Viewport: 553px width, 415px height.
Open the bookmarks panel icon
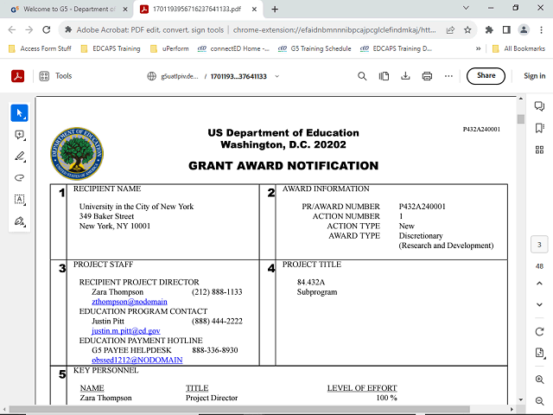coord(539,128)
